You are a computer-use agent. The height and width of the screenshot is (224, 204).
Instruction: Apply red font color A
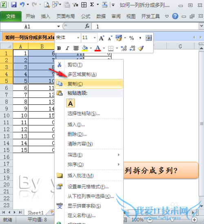(98, 48)
